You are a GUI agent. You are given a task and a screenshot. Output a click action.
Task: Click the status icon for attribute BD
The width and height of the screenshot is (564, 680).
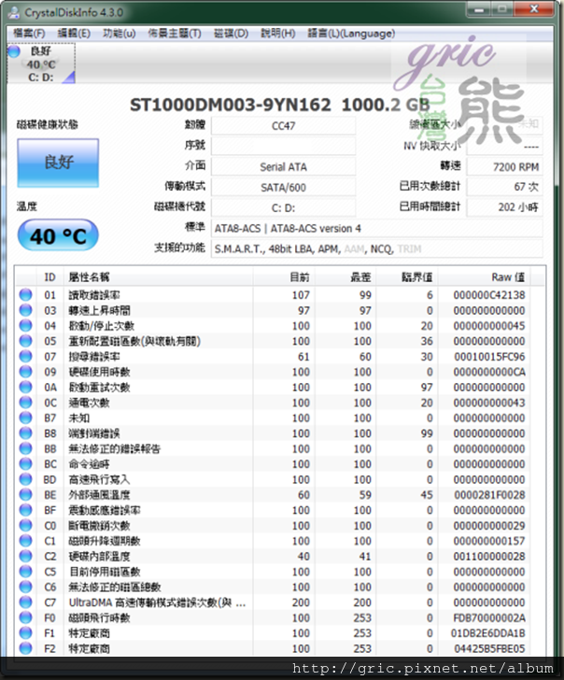[x=25, y=479]
